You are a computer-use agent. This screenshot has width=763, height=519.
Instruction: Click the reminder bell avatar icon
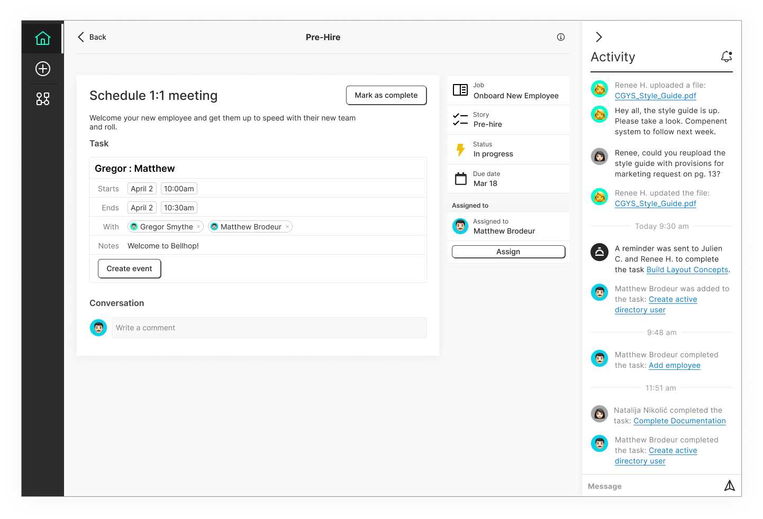tap(599, 252)
